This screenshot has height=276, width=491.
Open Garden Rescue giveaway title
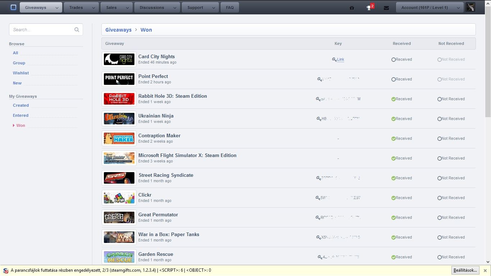[x=156, y=254]
